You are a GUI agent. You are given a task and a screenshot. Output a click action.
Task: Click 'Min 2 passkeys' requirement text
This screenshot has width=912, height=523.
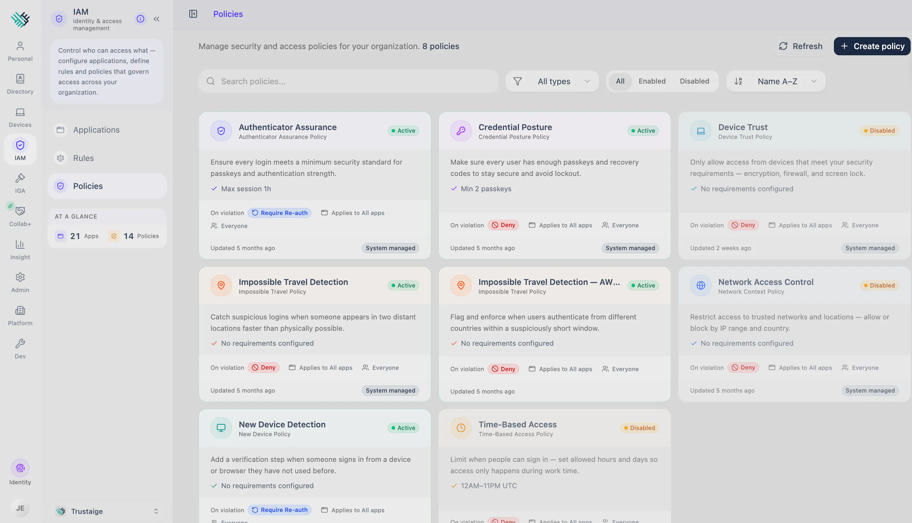tap(486, 189)
